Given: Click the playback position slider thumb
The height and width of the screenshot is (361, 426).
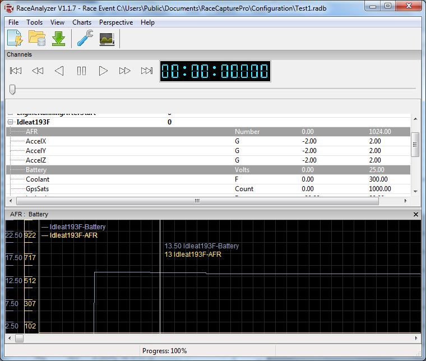Looking at the screenshot, I should point(12,89).
